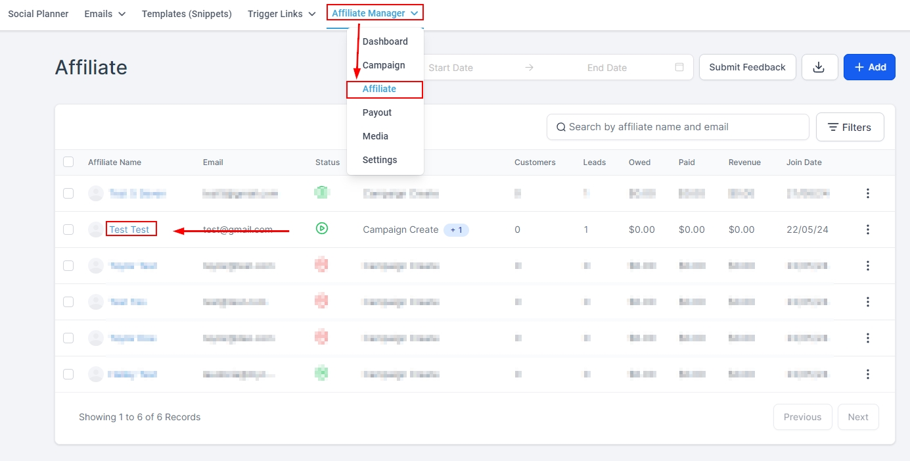Open the Test Test affiliate link
910x461 pixels.
pyautogui.click(x=129, y=230)
